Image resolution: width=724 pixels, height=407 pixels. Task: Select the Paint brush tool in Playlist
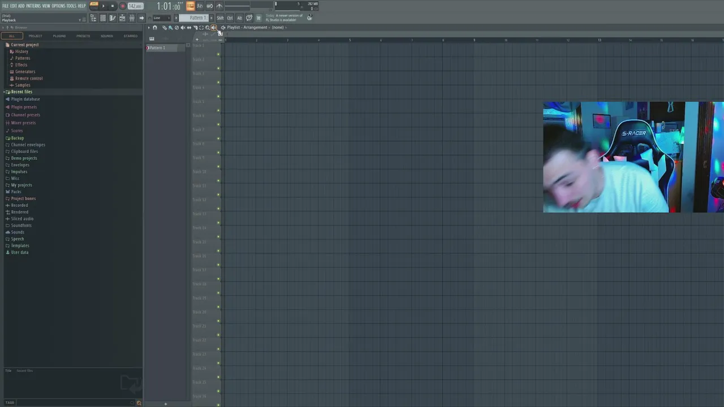(x=170, y=27)
